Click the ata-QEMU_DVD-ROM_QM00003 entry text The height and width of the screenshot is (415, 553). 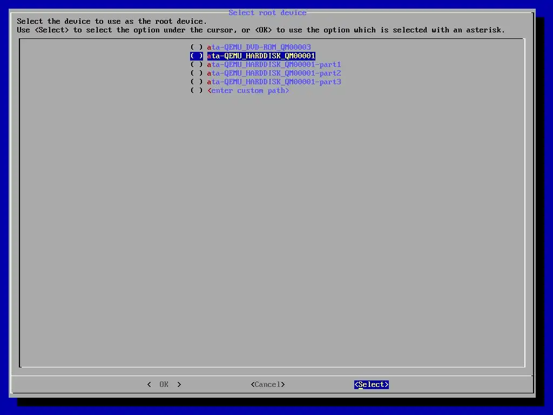(259, 48)
